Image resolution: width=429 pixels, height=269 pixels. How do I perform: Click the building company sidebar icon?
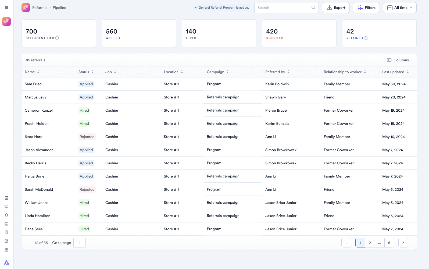pyautogui.click(x=6, y=232)
